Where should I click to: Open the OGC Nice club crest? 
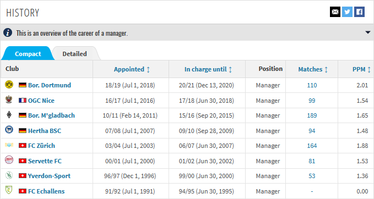point(9,99)
